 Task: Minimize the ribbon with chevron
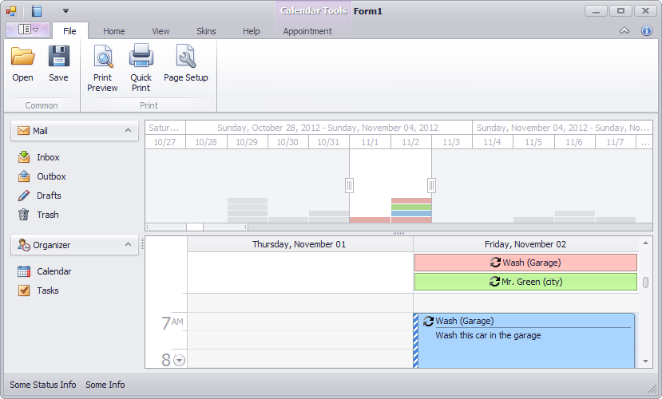(x=624, y=30)
